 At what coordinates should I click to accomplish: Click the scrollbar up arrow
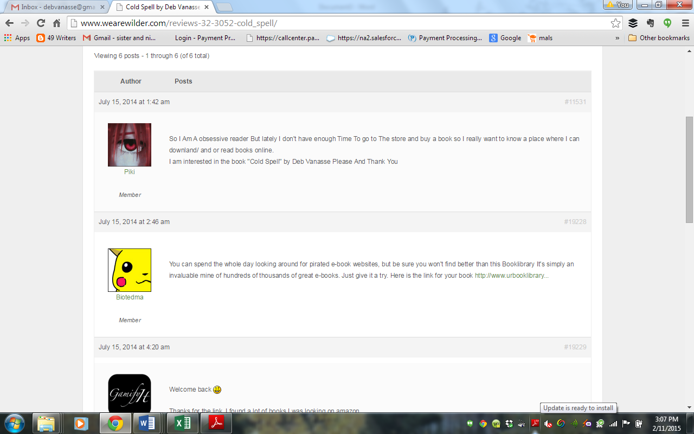(689, 50)
